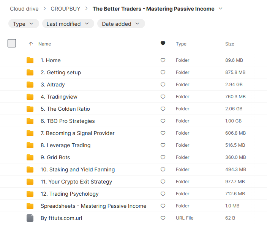
Task: Click the folder icon for 3. Altrady
Action: point(30,85)
